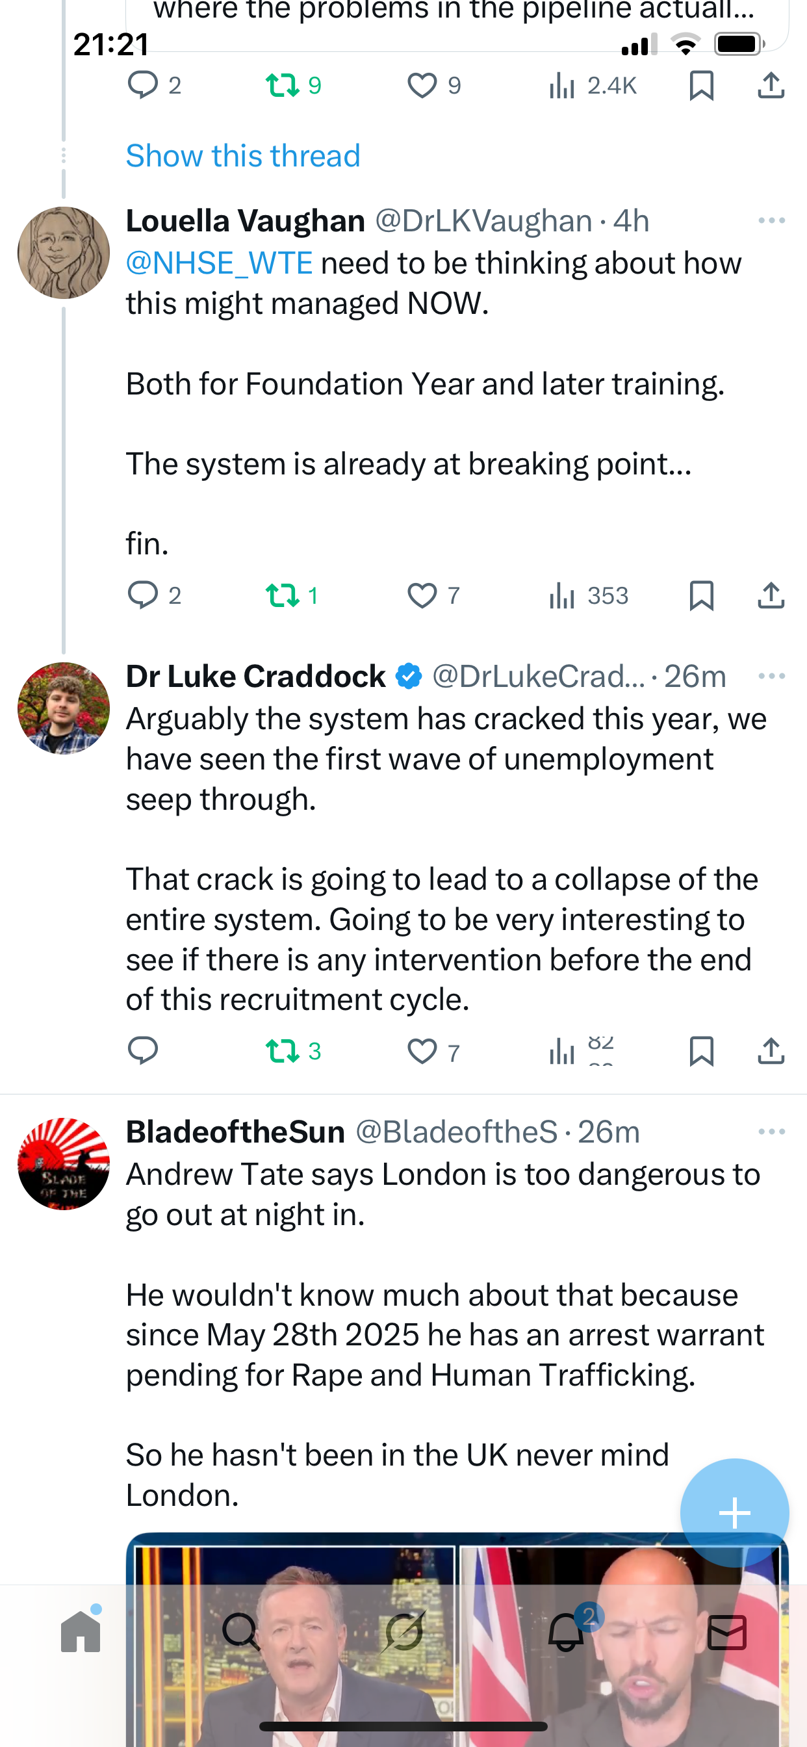This screenshot has height=1747, width=807.
Task: Bookmark Louella Vaughan's tweet
Action: pyautogui.click(x=701, y=595)
